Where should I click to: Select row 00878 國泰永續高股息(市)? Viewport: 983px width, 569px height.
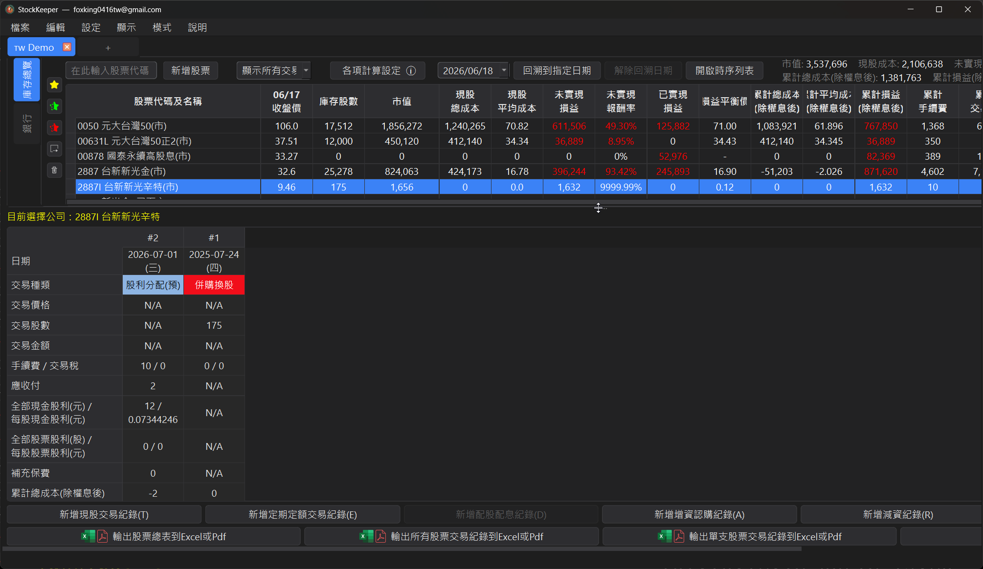pos(168,156)
